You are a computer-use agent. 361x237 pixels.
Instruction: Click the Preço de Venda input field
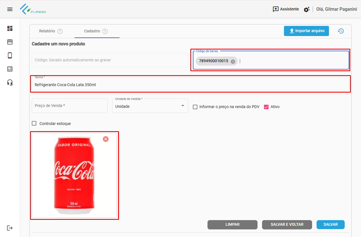(x=69, y=106)
